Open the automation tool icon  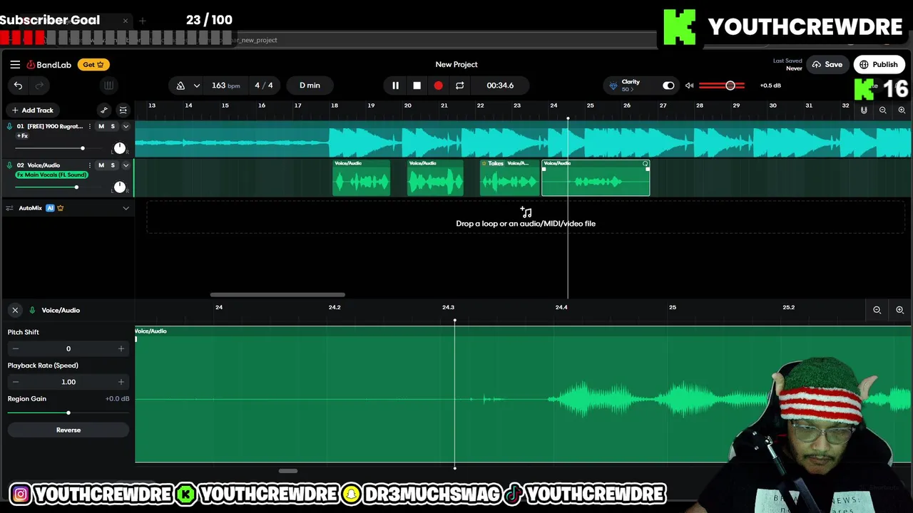(x=104, y=110)
